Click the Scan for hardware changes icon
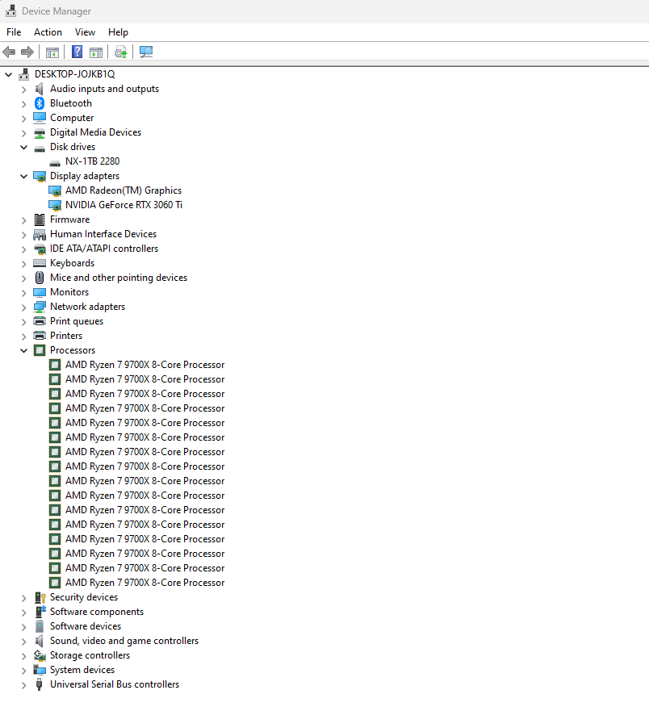Screen dimensions: 649x711 tap(146, 52)
